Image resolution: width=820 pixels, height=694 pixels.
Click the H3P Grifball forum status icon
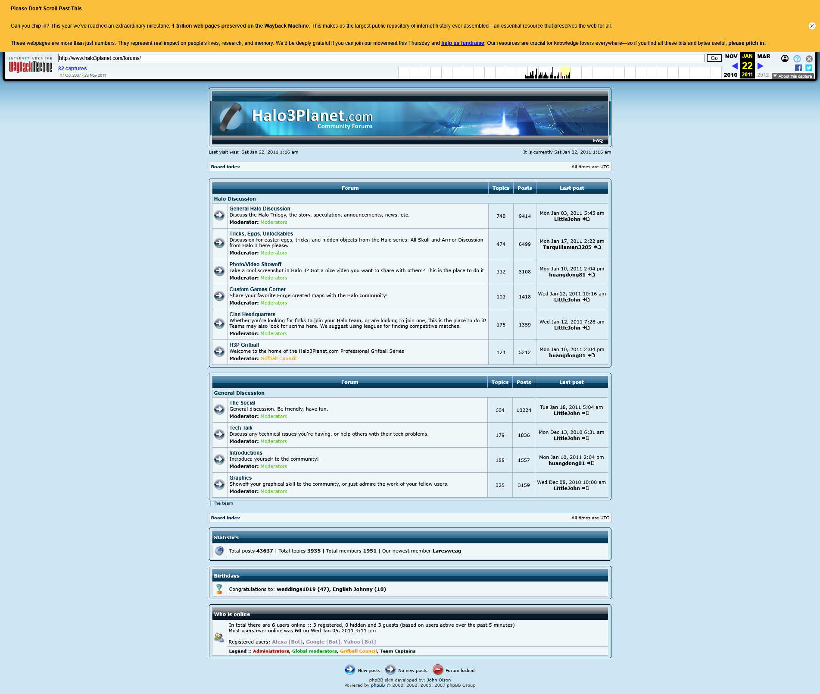point(219,352)
